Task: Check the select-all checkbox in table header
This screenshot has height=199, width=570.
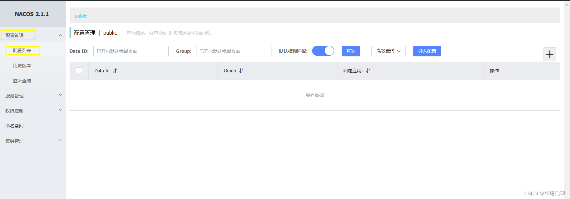Action: click(79, 70)
